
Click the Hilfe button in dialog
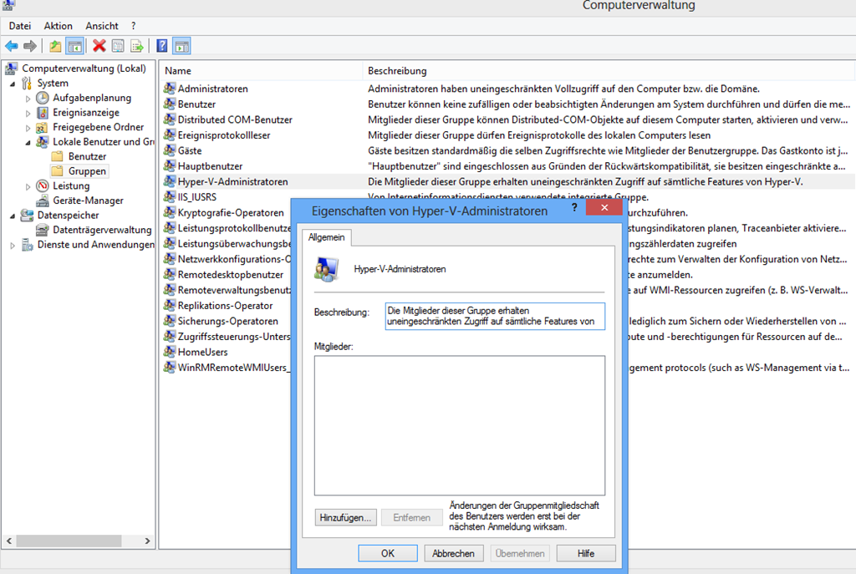point(586,553)
